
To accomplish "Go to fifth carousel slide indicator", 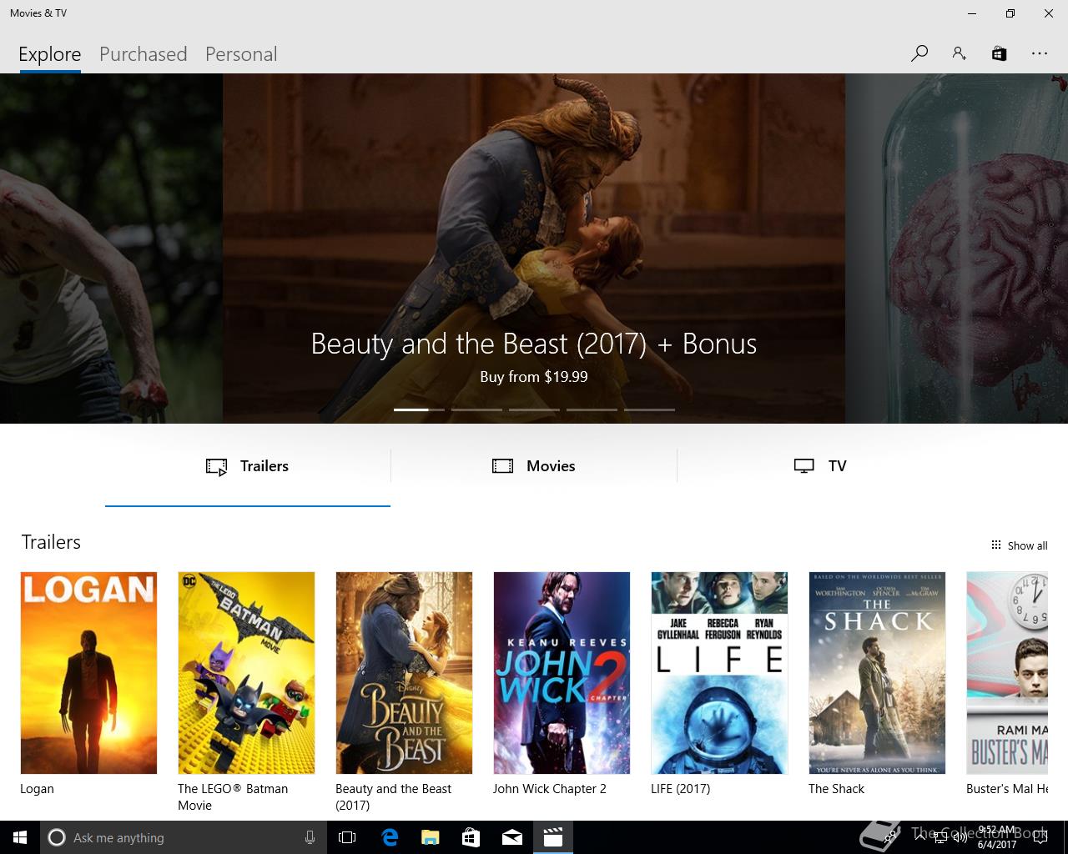I will (x=649, y=409).
